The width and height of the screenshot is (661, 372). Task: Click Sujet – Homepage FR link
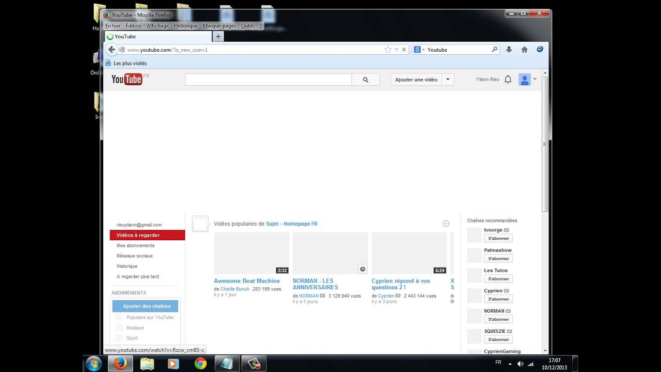pyautogui.click(x=292, y=224)
